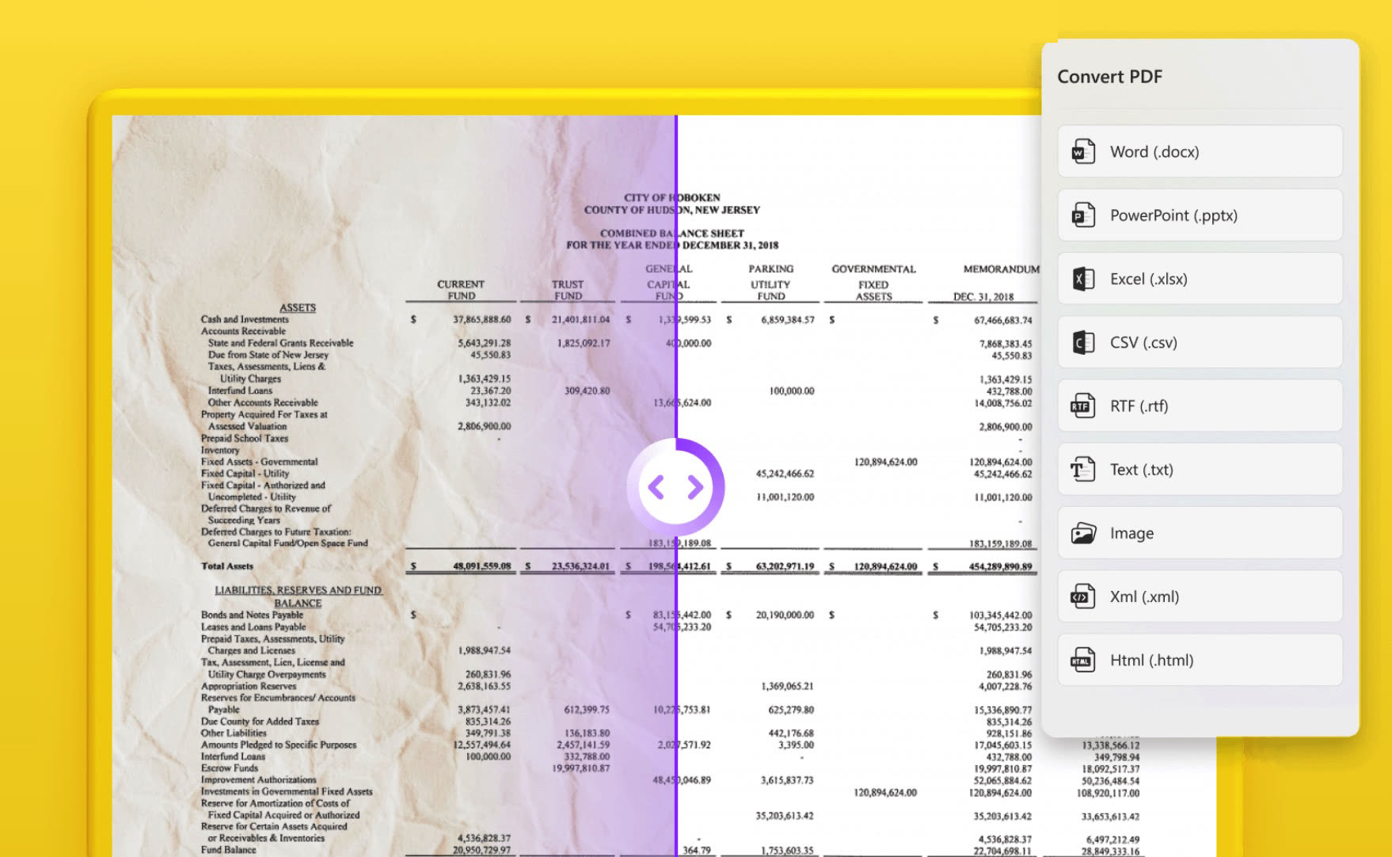Click the 21,401,811.04 value
Image resolution: width=1392 pixels, height=857 pixels.
[580, 319]
